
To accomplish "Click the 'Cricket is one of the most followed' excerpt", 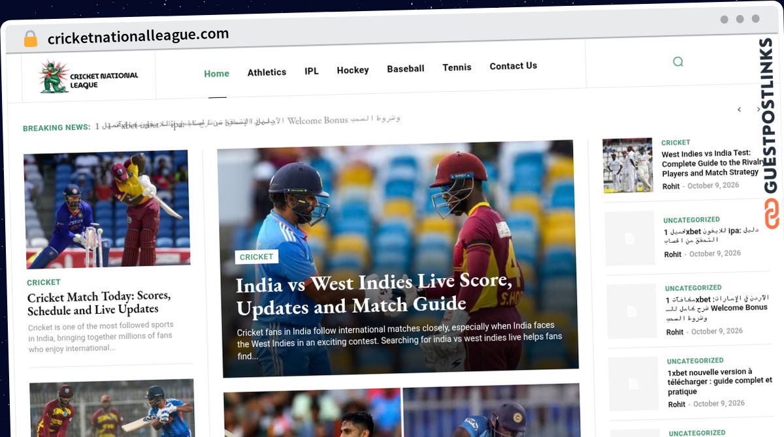I will 102,337.
